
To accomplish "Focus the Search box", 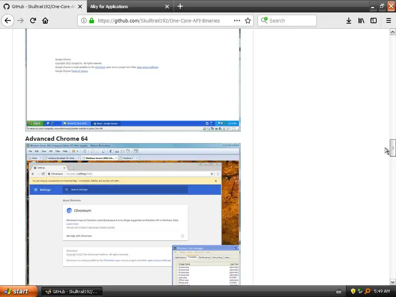I will (287, 20).
